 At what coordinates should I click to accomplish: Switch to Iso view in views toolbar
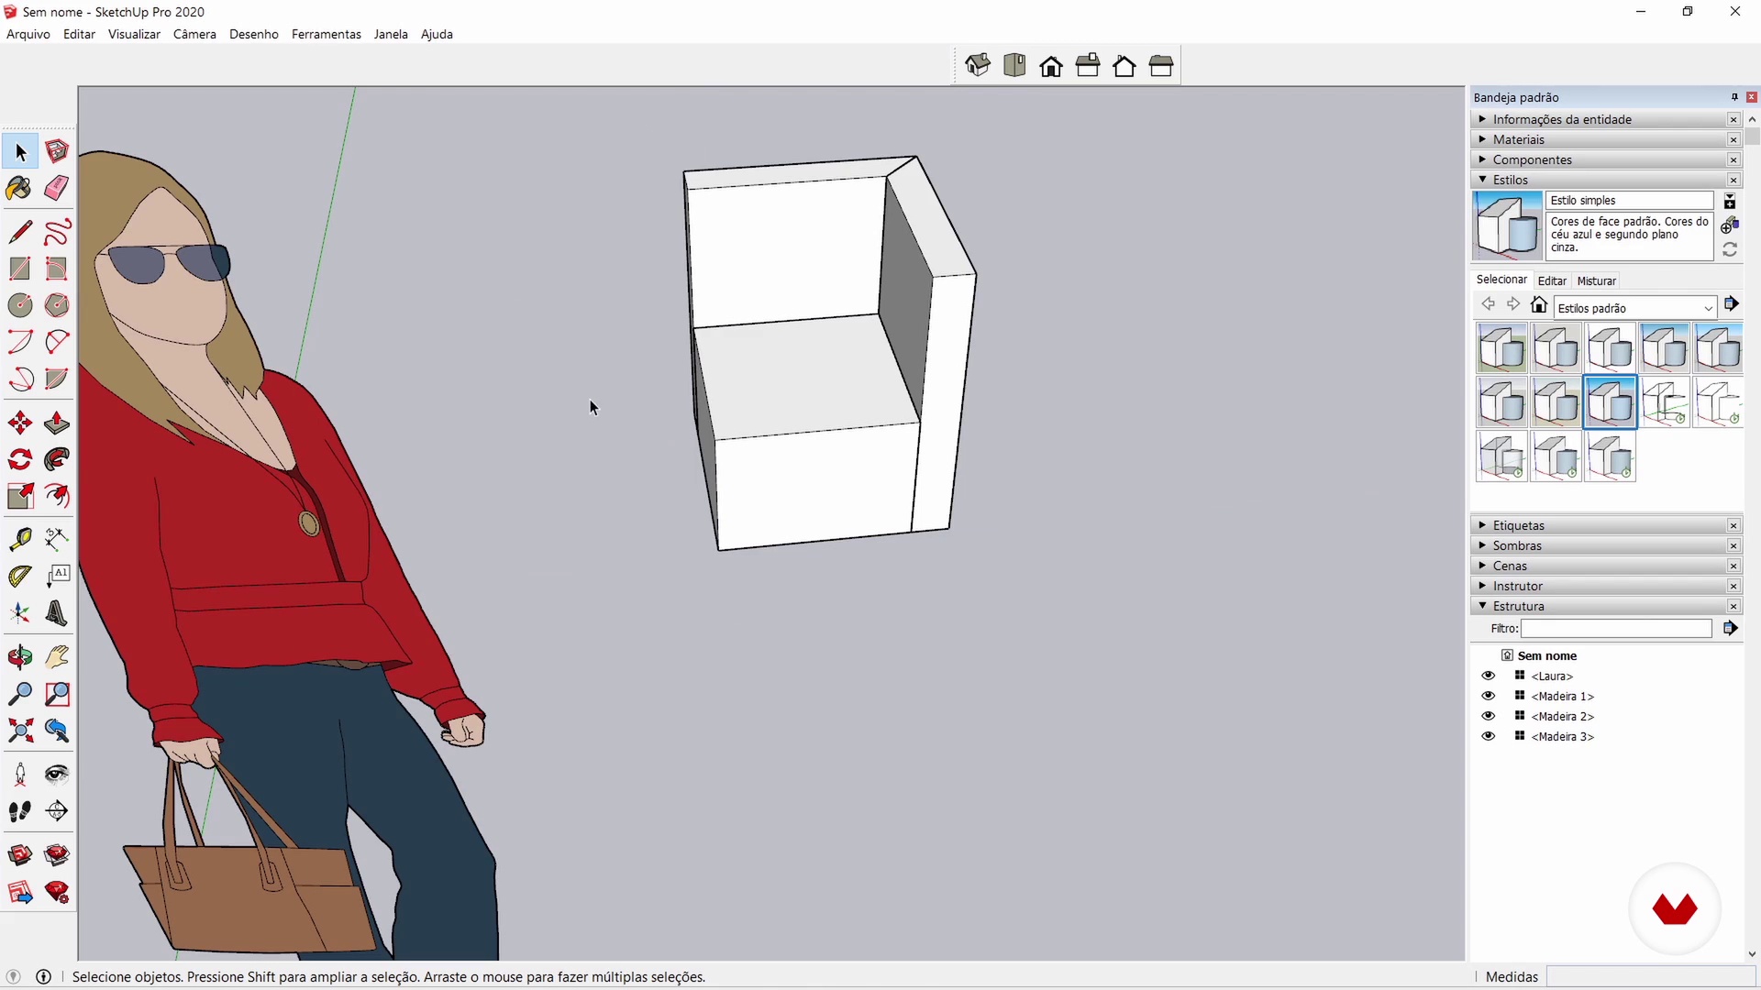(978, 66)
